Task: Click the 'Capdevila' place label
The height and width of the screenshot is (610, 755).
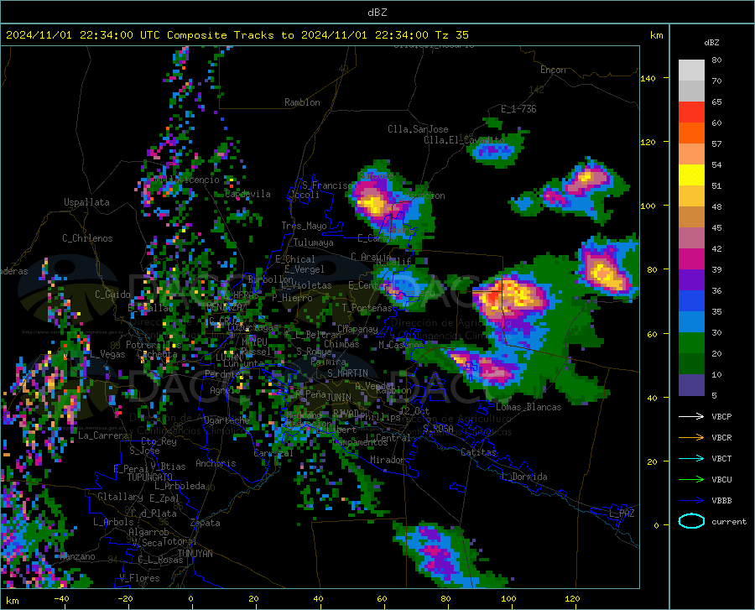Action: pyautogui.click(x=247, y=194)
